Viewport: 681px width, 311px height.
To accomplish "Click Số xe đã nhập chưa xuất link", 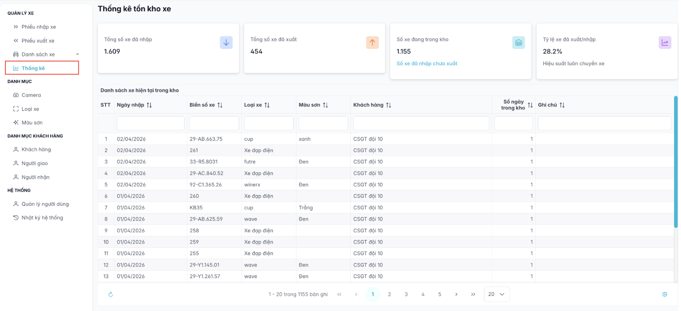I will click(x=426, y=64).
